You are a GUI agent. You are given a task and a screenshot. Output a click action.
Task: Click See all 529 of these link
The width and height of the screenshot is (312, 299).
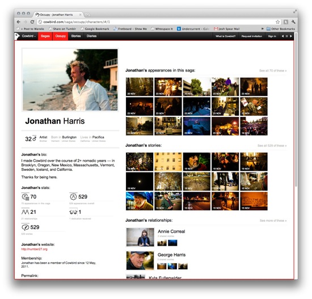tap(272, 146)
